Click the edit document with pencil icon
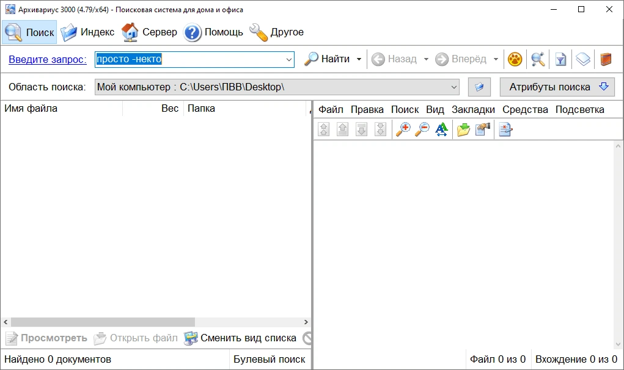Image resolution: width=624 pixels, height=370 pixels. [x=505, y=129]
